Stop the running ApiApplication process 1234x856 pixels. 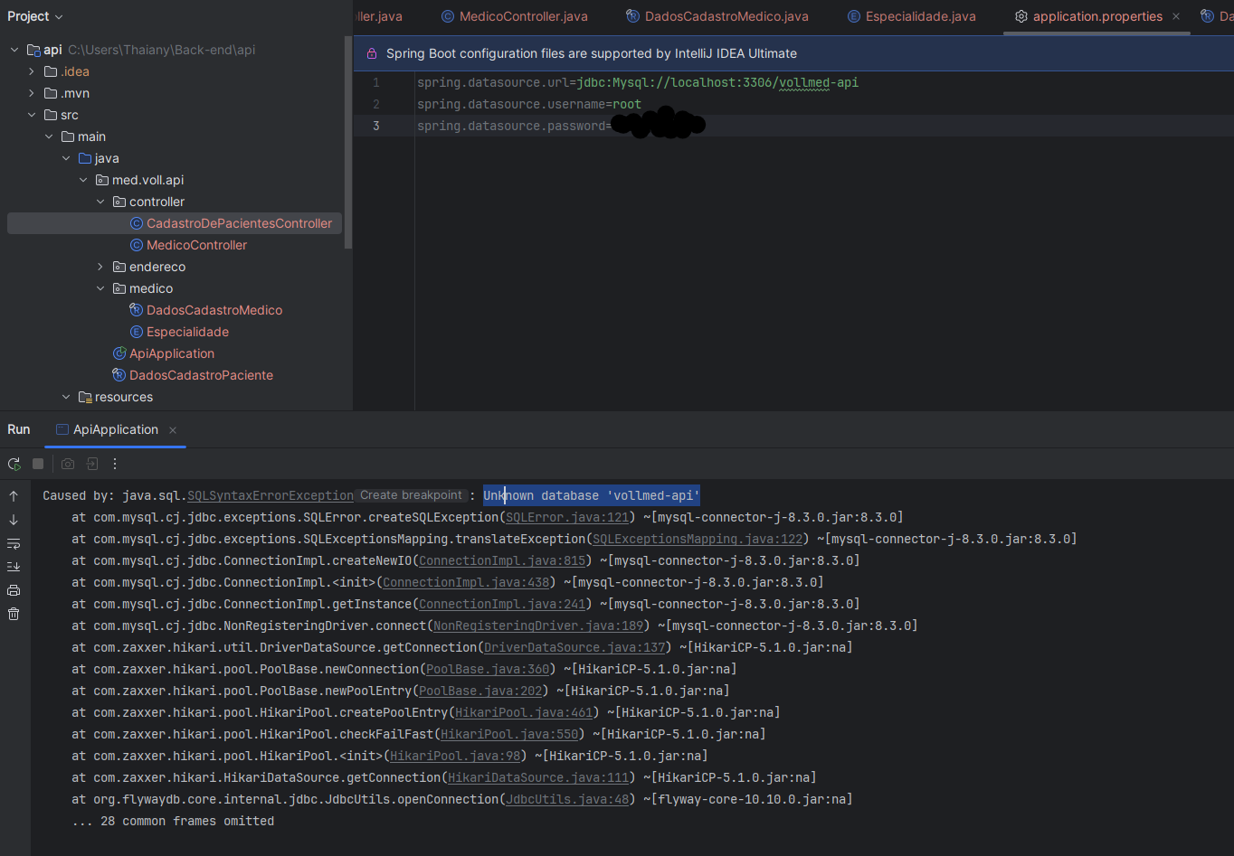point(38,464)
